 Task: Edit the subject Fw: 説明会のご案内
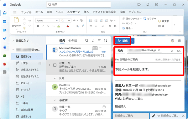(127, 59)
